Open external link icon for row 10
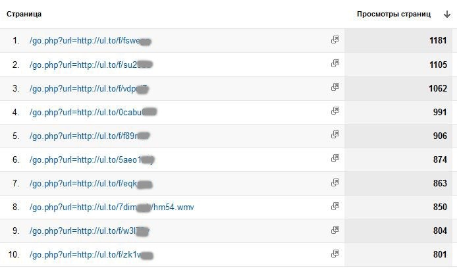Viewport: 457px width, 274px height. pos(335,254)
